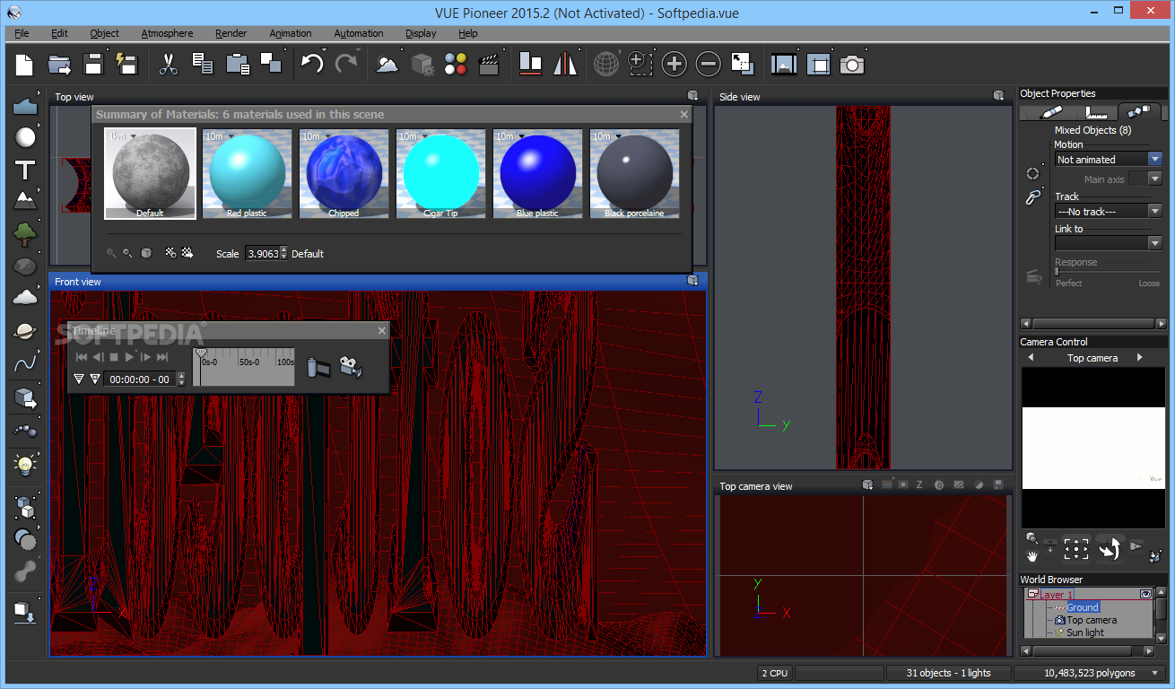This screenshot has height=689, width=1175.
Task: Open the material summary colored balls icon
Action: [x=456, y=64]
